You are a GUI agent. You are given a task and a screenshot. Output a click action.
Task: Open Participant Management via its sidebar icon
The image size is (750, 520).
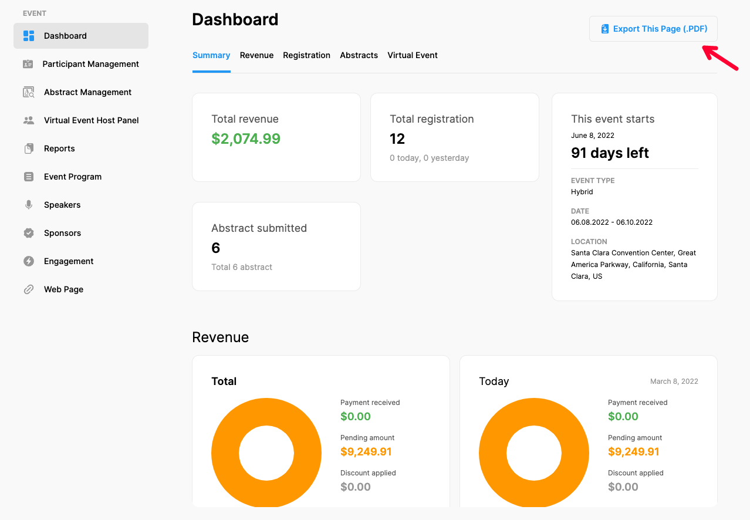28,63
